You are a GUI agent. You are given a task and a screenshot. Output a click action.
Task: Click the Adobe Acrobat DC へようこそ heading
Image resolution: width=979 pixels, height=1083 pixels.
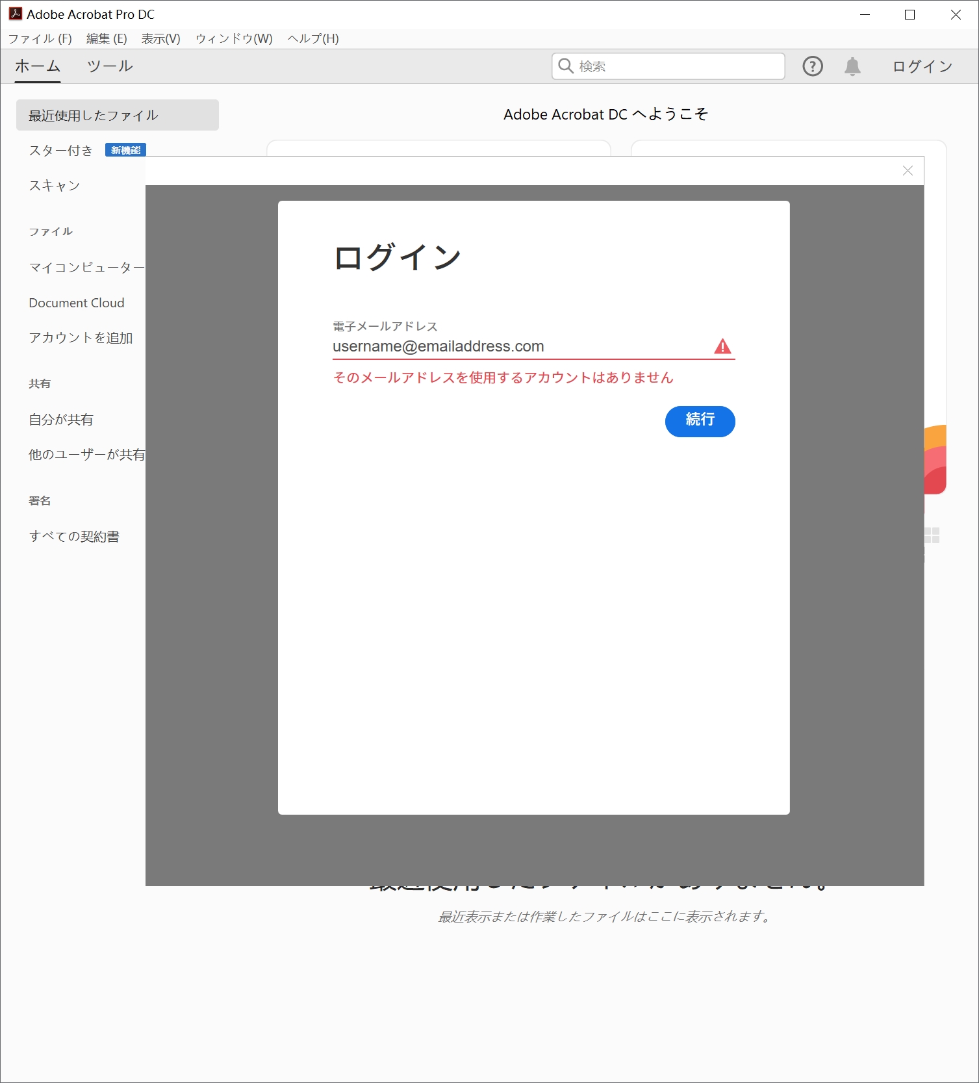tap(605, 114)
